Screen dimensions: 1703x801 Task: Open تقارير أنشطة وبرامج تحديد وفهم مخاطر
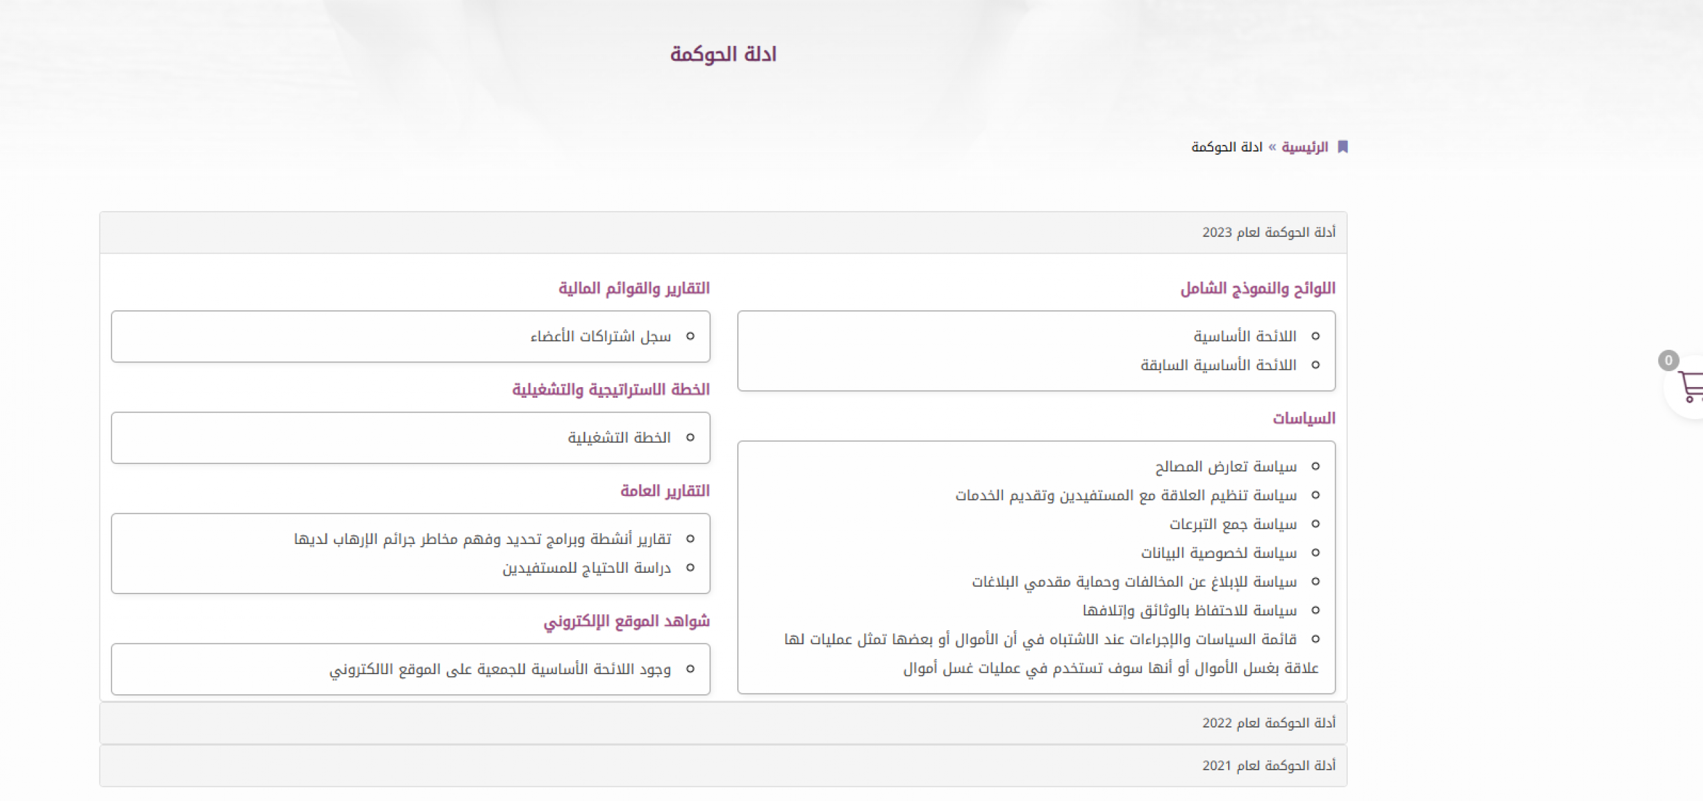[482, 539]
